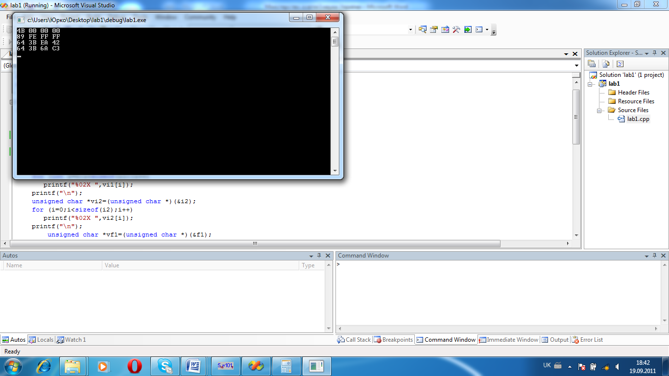Switch to the Locals tab

tap(41, 340)
